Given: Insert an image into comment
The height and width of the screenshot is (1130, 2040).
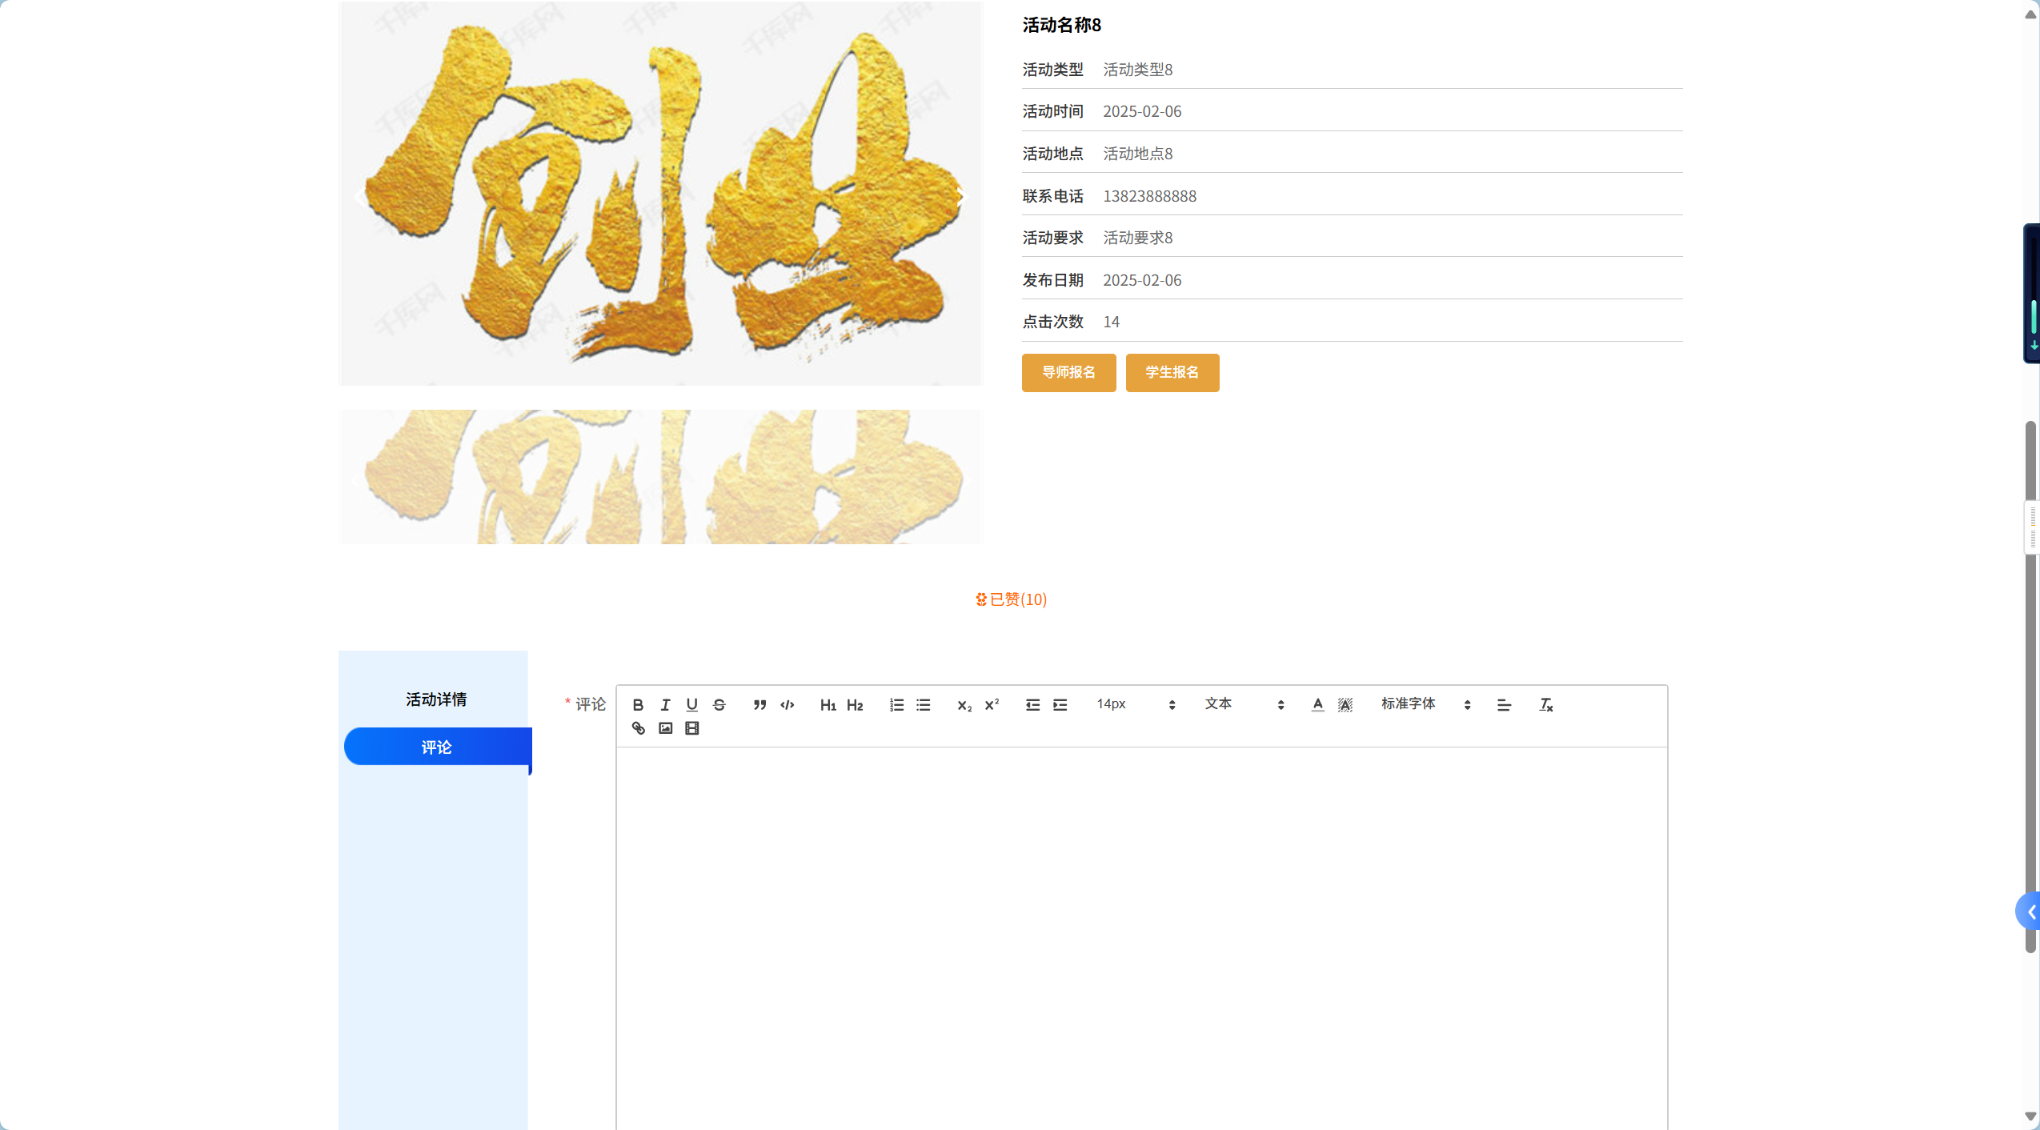Looking at the screenshot, I should click(x=665, y=728).
